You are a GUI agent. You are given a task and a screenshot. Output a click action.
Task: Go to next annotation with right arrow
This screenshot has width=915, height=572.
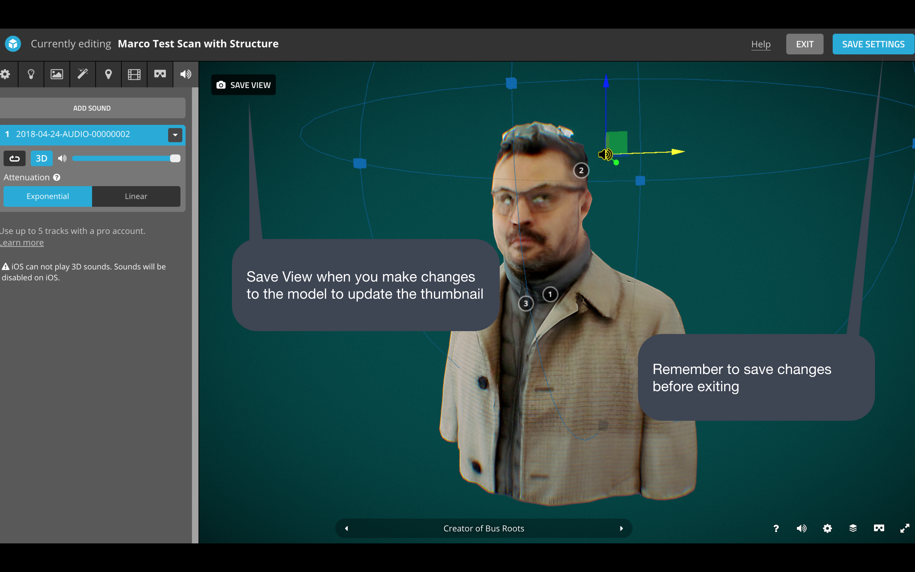click(x=621, y=528)
